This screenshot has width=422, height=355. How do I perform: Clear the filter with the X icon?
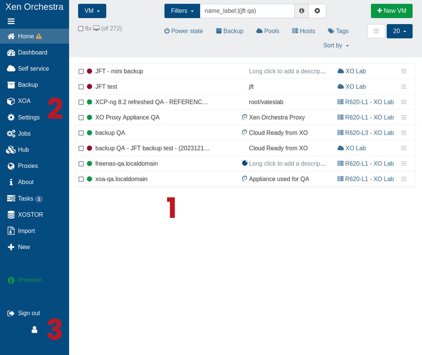(317, 11)
